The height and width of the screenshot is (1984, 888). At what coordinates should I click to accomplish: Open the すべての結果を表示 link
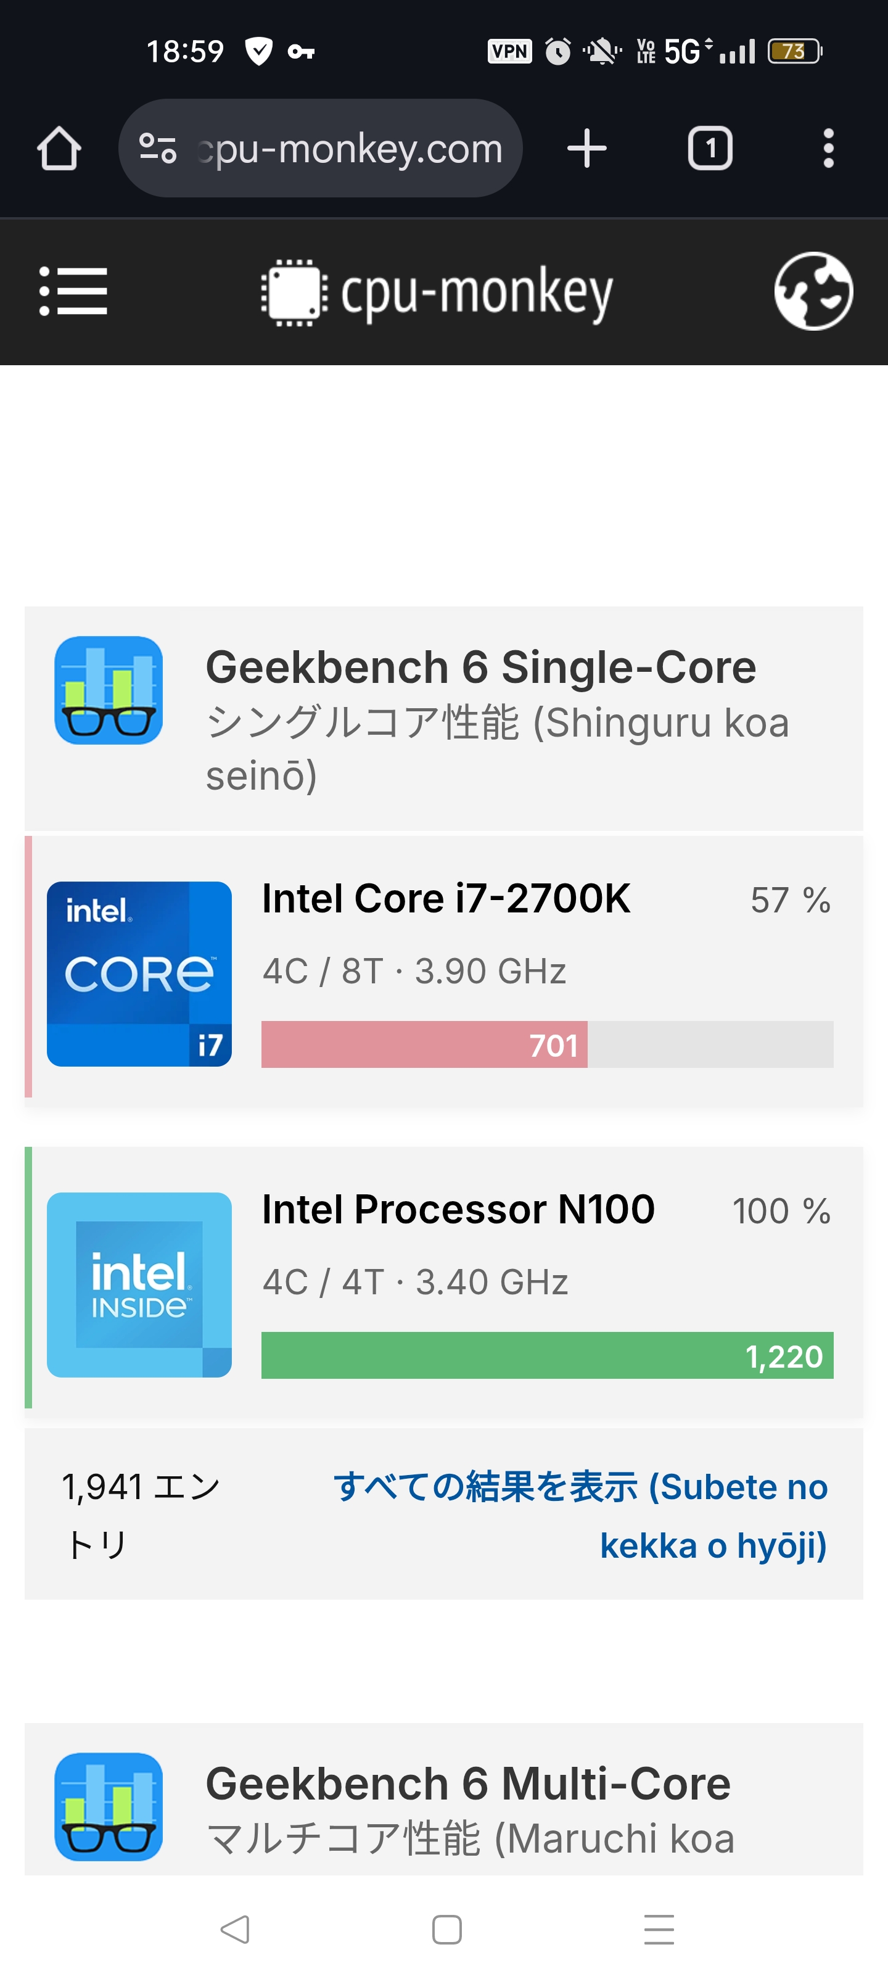tap(581, 1516)
